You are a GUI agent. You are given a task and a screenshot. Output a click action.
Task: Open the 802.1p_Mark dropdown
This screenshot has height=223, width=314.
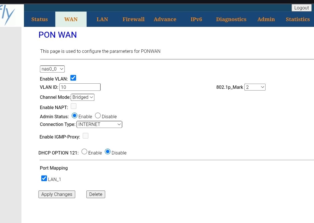tap(255, 87)
